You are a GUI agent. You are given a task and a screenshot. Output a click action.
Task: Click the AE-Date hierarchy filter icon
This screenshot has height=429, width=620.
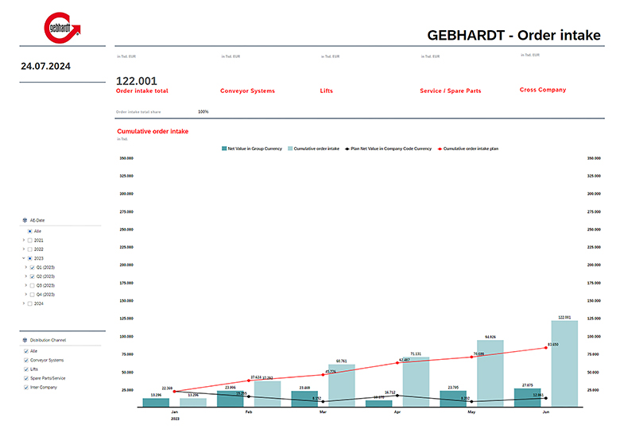pos(25,220)
